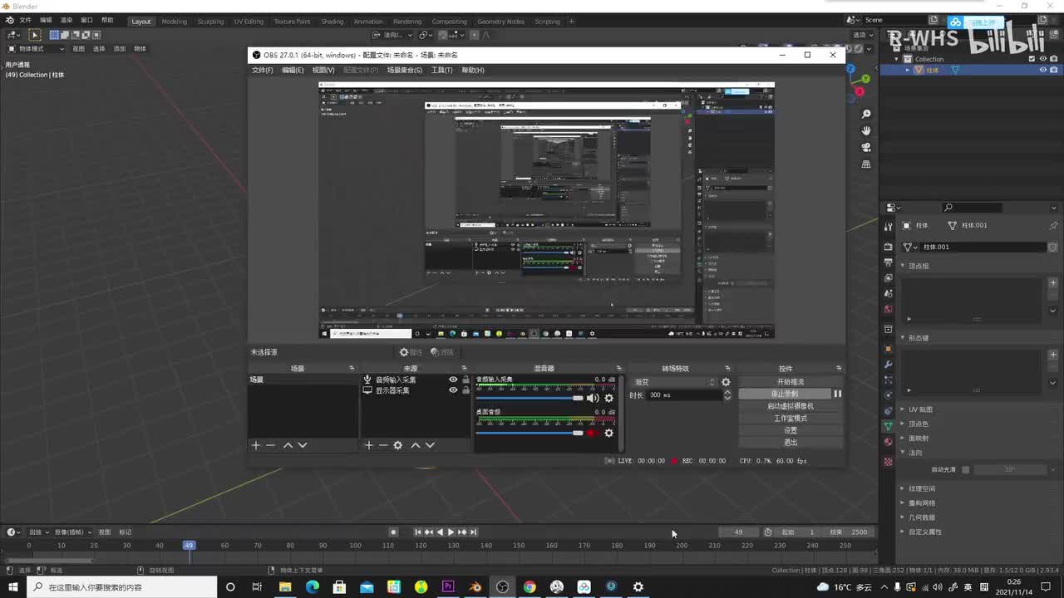1064x598 pixels.
Task: Open Blender's texture properties checker icon
Action: [x=888, y=462]
